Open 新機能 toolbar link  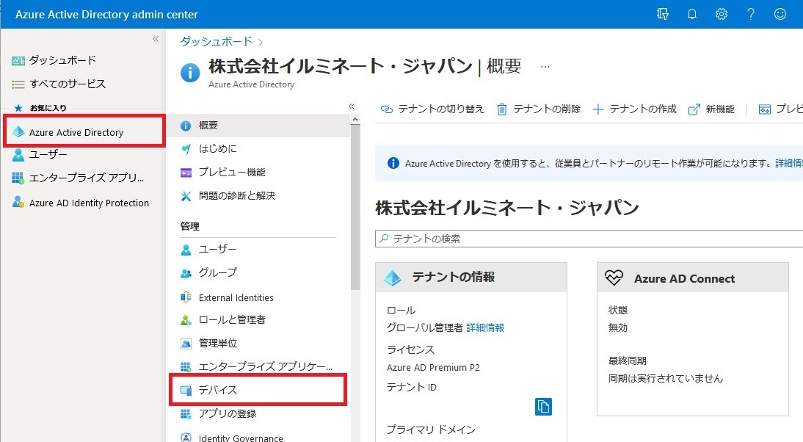pyautogui.click(x=711, y=109)
